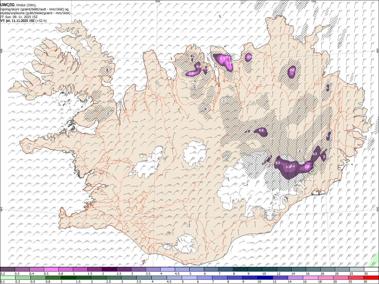This screenshot has width=379, height=284.
Task: Click the 'VT: þri. 11.11.2025 19Z' valid time
Action: 18,21
